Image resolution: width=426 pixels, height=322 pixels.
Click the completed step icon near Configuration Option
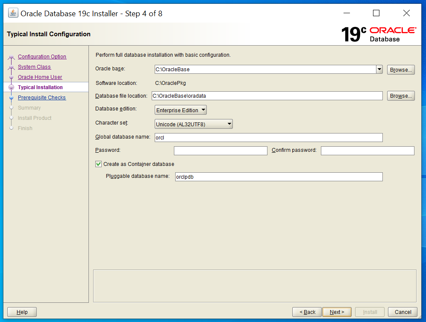(x=12, y=56)
